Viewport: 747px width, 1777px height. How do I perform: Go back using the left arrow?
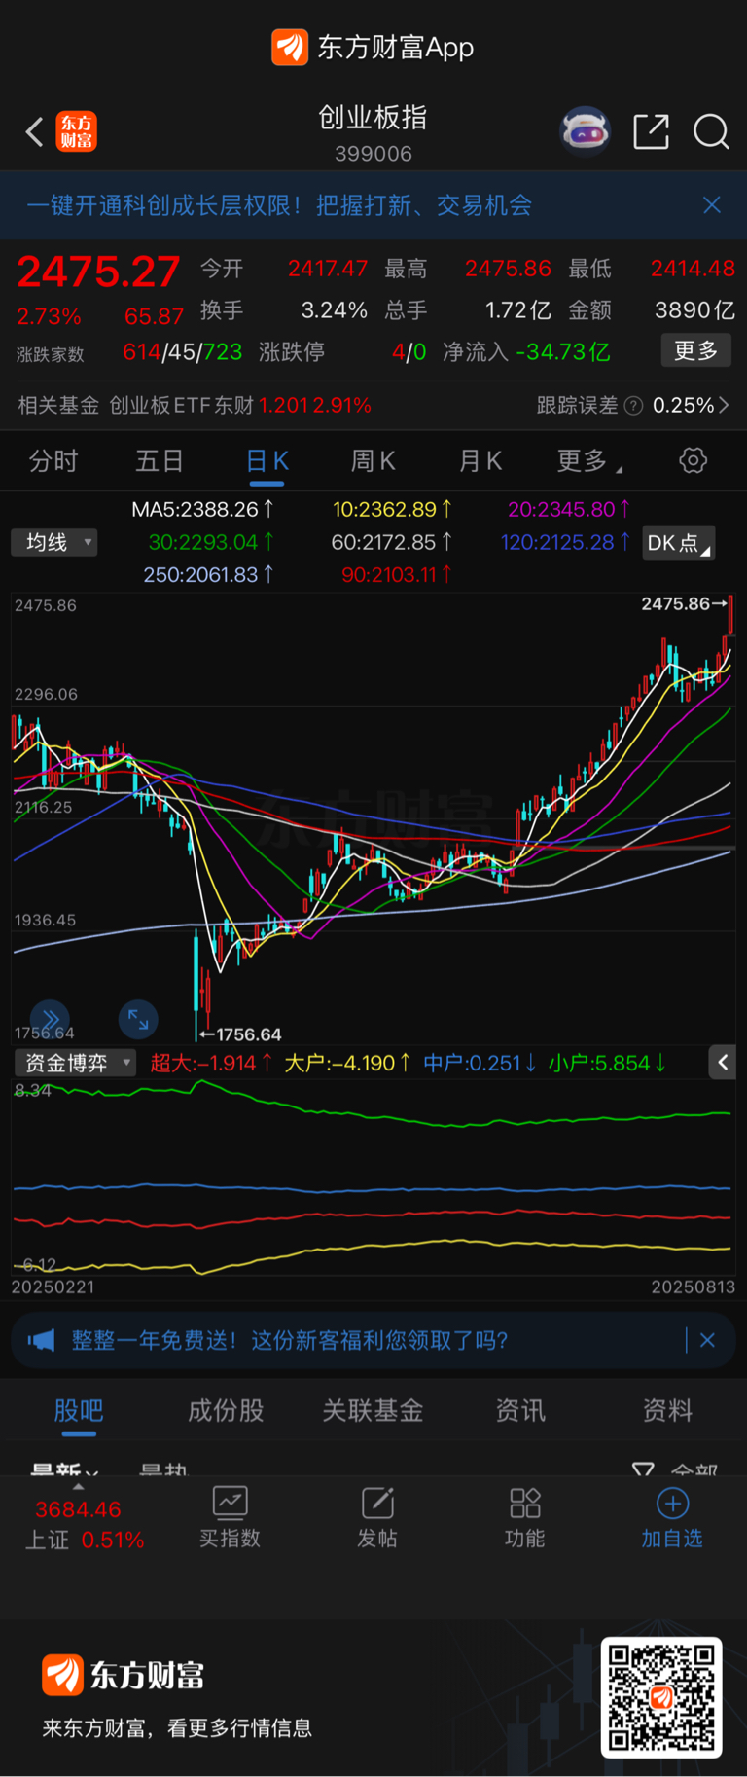point(35,131)
